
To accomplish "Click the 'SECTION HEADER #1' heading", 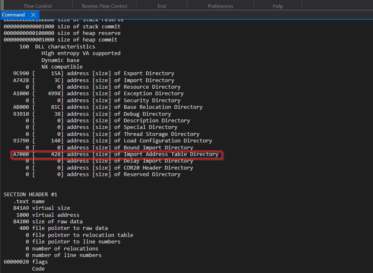I will coord(30,195).
